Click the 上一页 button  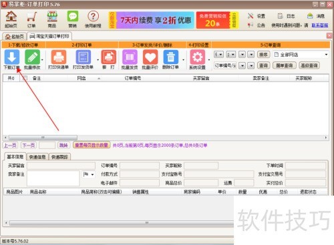click(x=10, y=146)
